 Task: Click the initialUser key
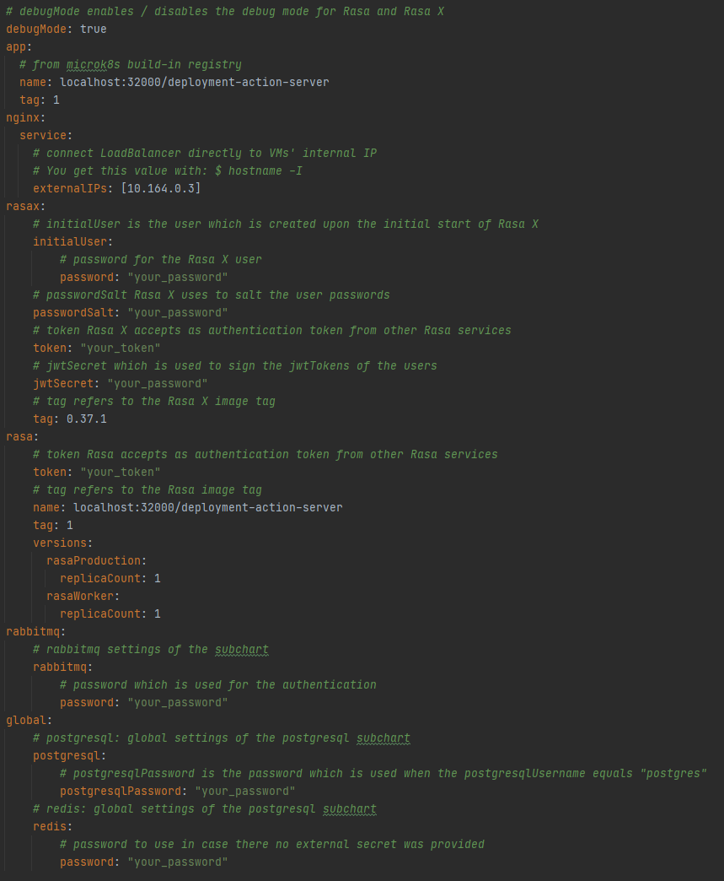coord(69,241)
